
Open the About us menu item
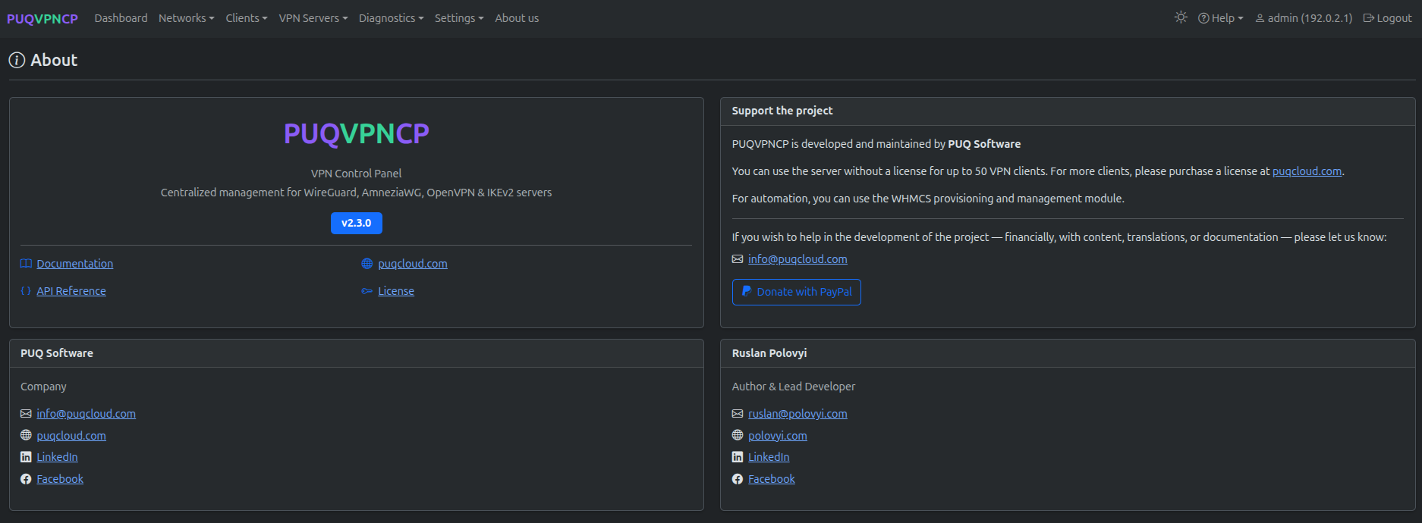coord(517,18)
